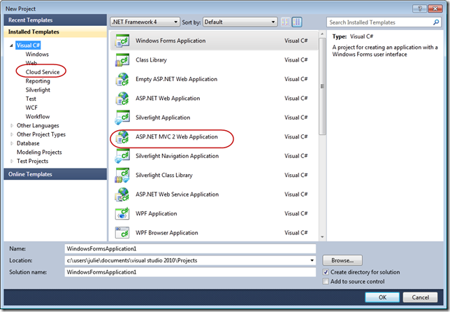Screen dimensions: 450x312
Task: Click the Class Library template icon
Action: 122,60
